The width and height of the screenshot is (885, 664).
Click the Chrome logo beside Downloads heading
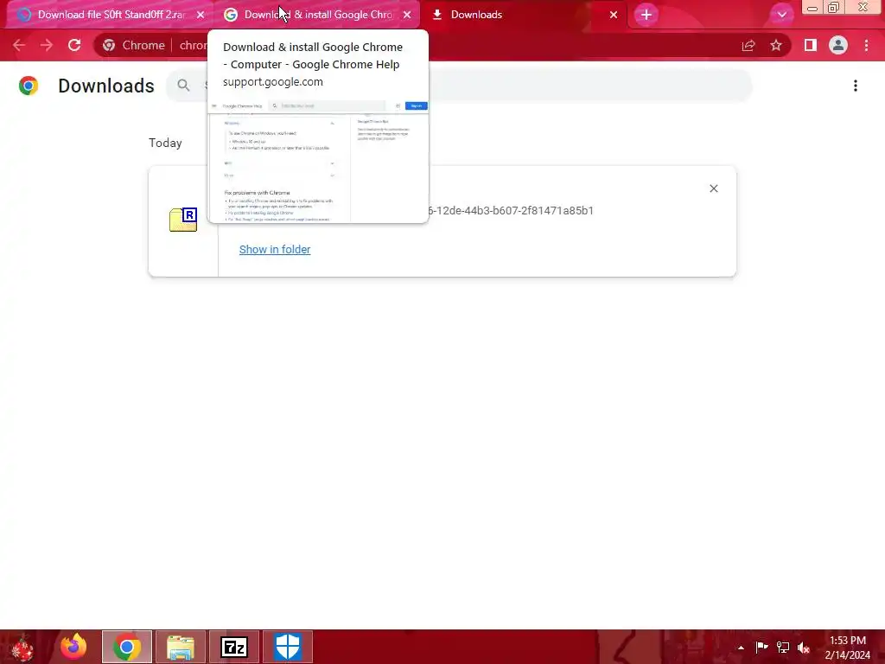pos(29,86)
